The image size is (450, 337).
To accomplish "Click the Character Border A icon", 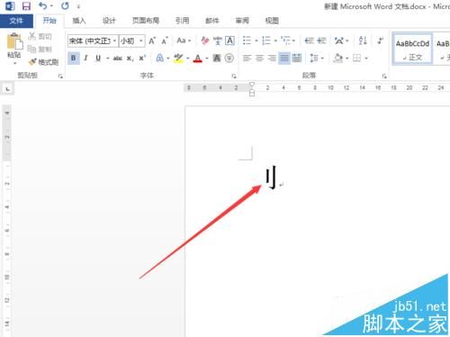I will click(229, 41).
